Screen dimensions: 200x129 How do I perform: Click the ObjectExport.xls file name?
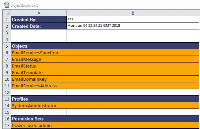click(x=24, y=5)
